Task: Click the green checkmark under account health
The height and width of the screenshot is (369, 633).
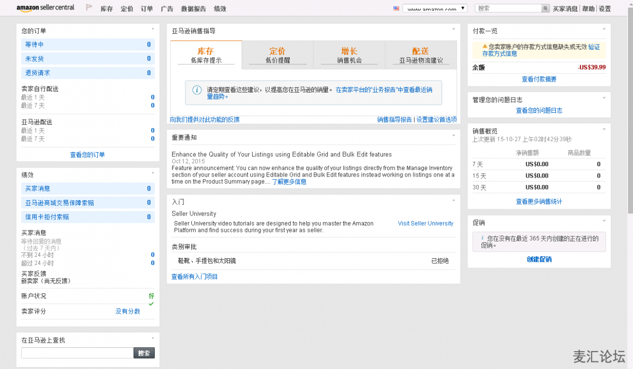Action: 151,304
